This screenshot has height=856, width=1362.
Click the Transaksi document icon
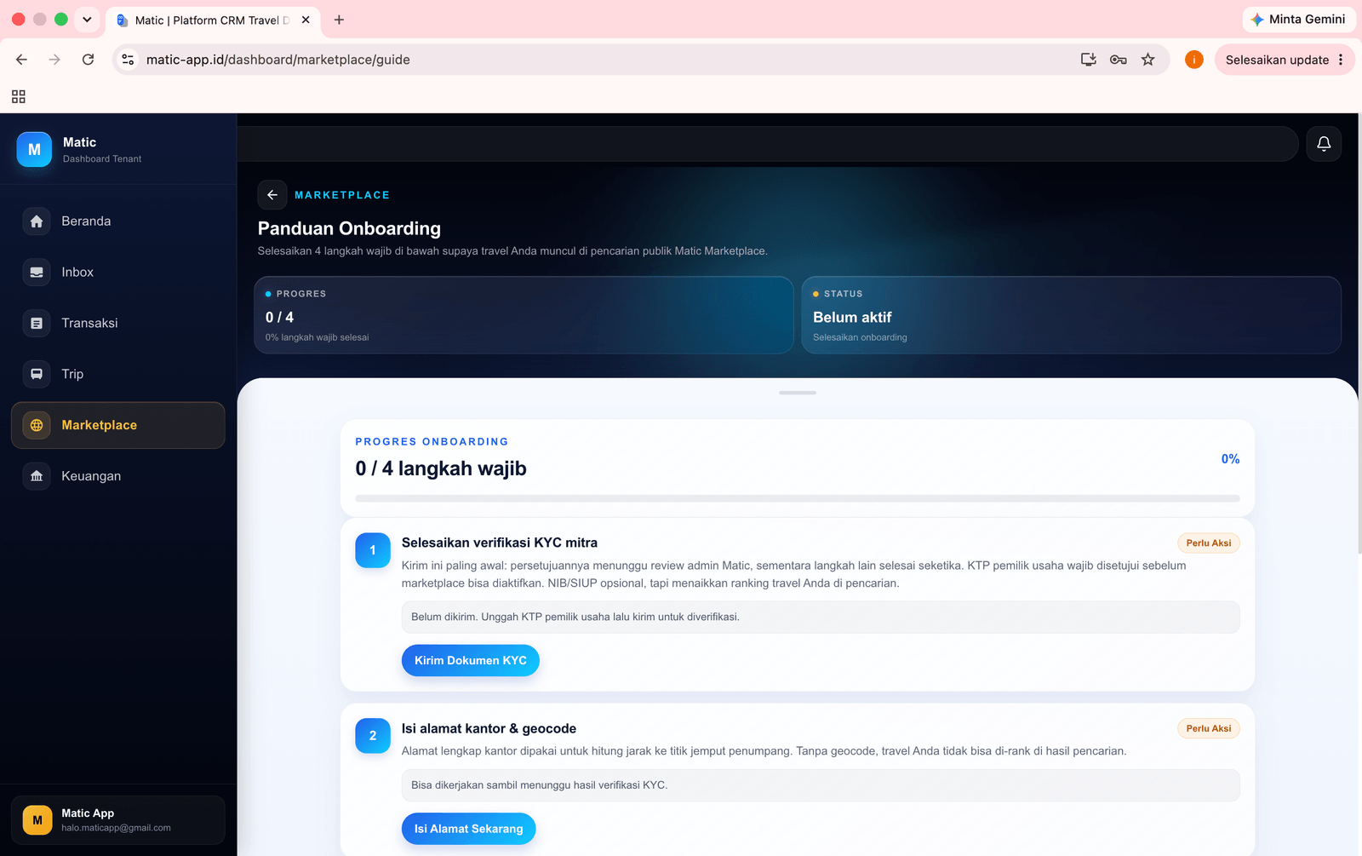(37, 324)
